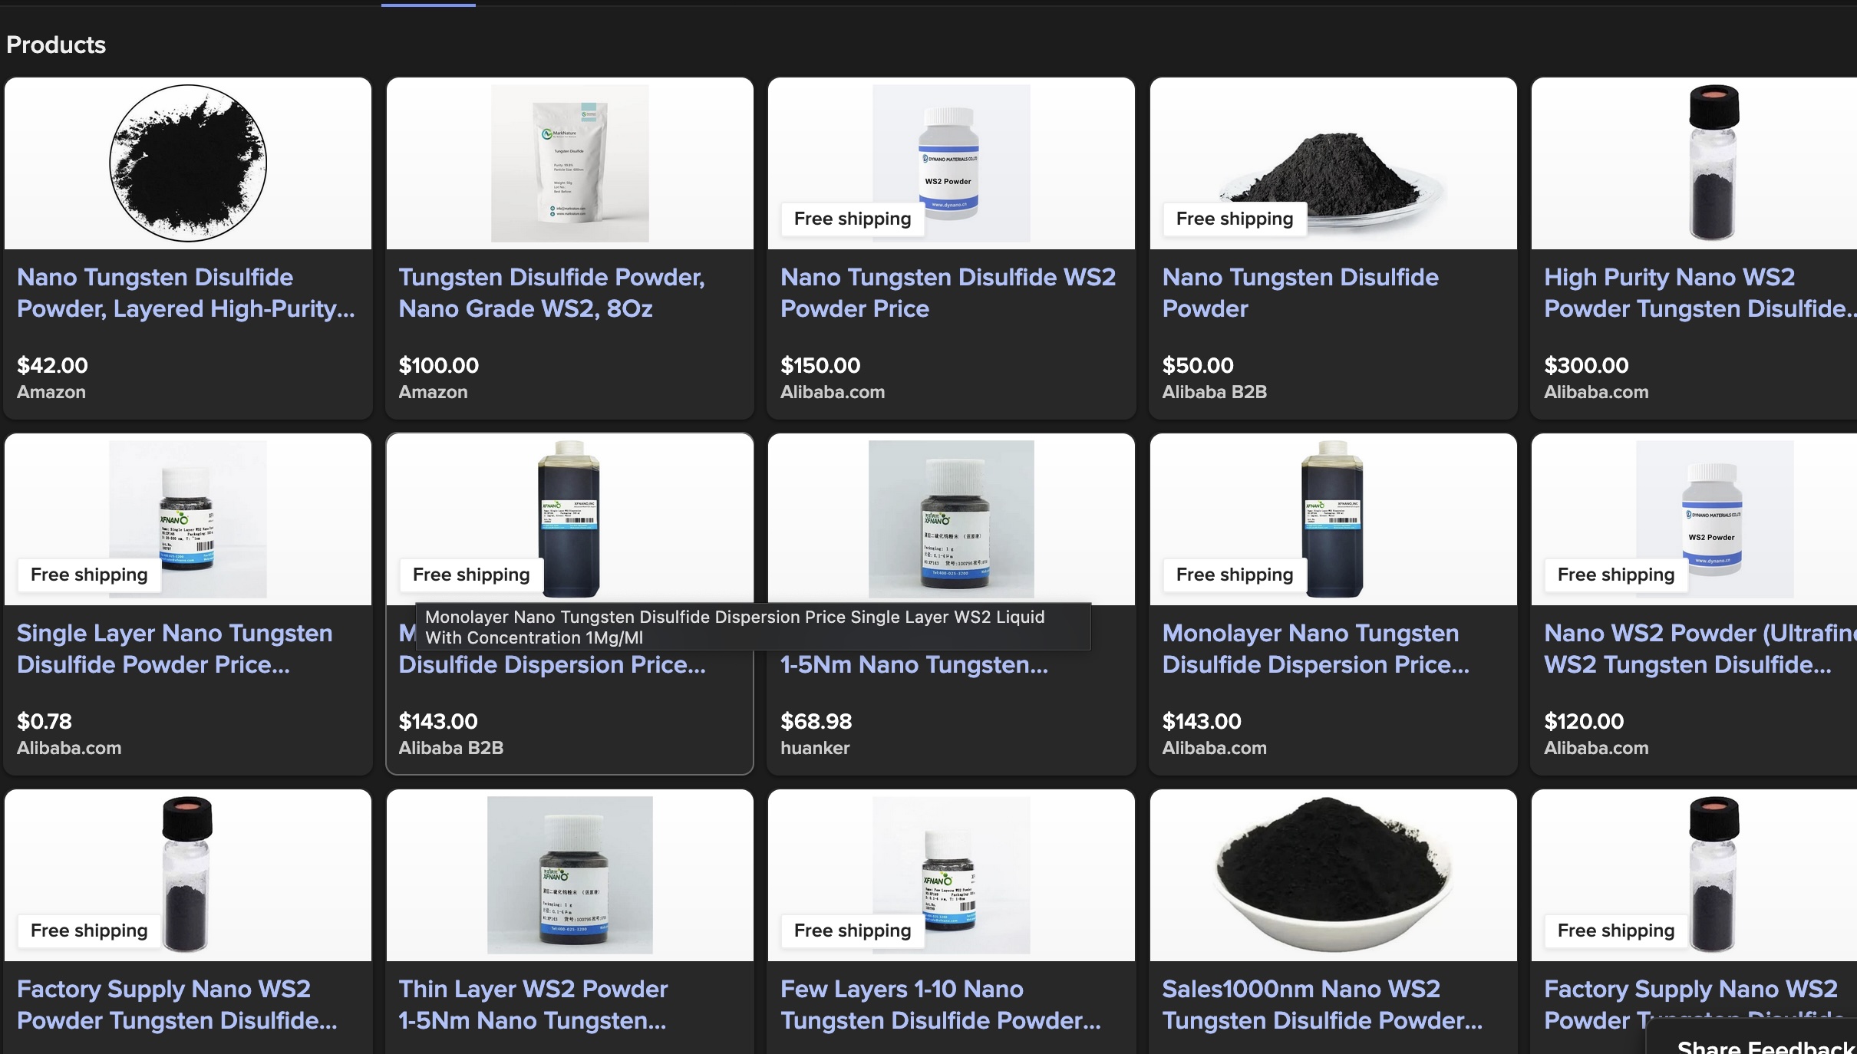Open High Purity Nano WS2 Powder link
Image resolution: width=1857 pixels, height=1054 pixels.
pos(1700,293)
